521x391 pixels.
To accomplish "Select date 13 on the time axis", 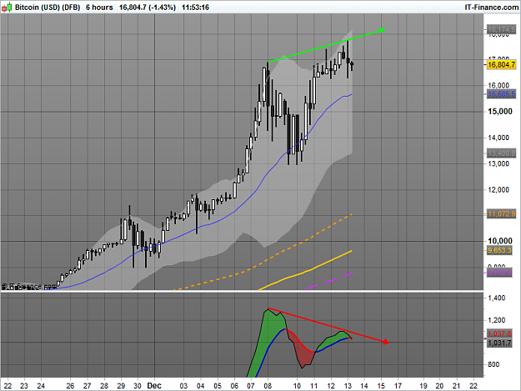I will pos(348,386).
